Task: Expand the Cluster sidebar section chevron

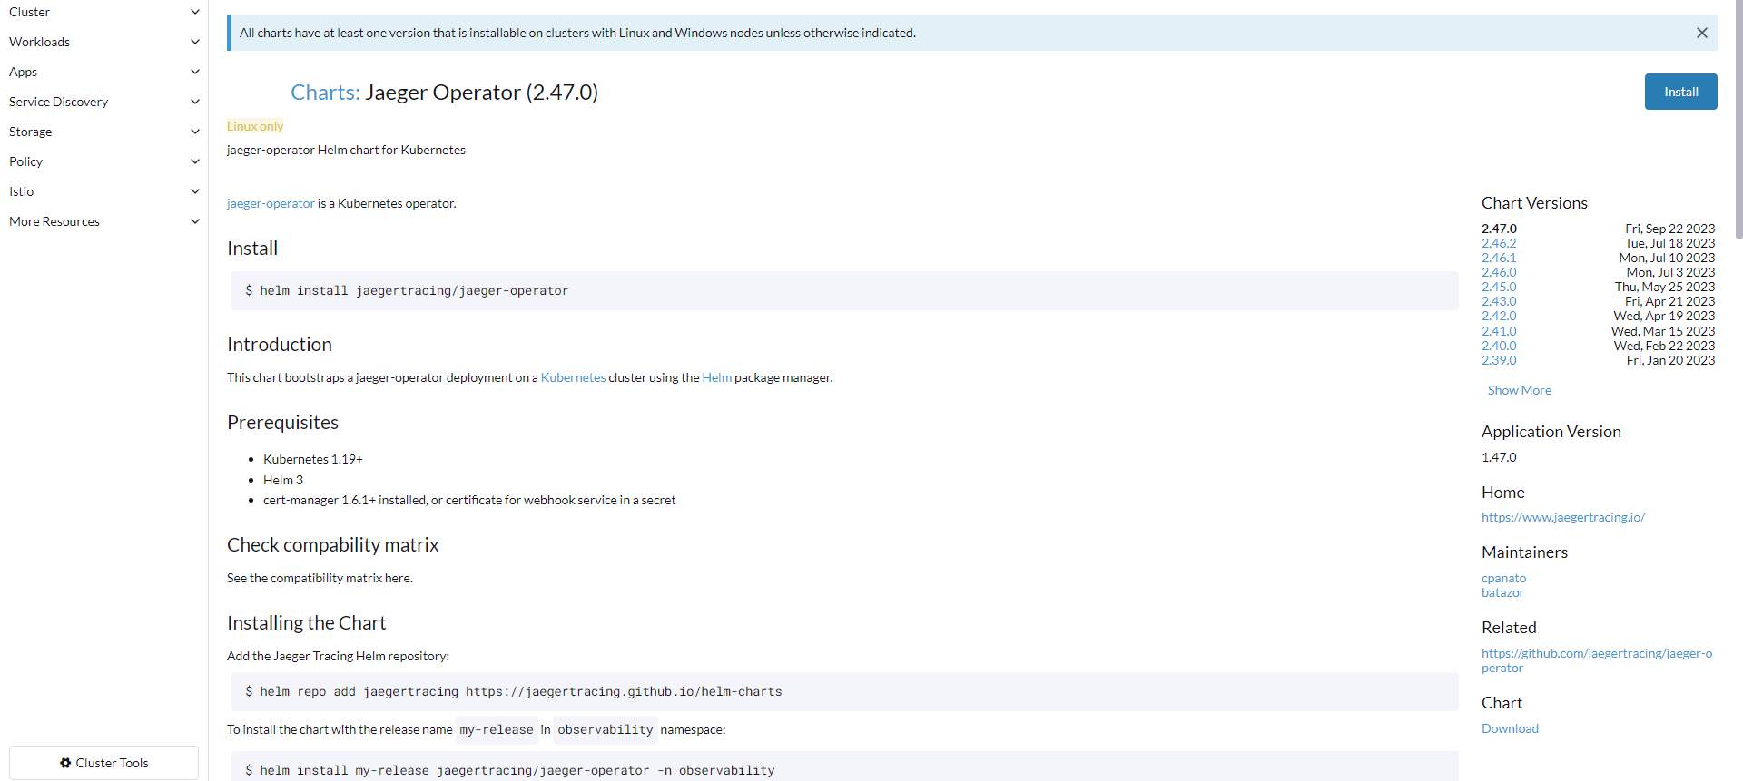Action: pyautogui.click(x=194, y=12)
